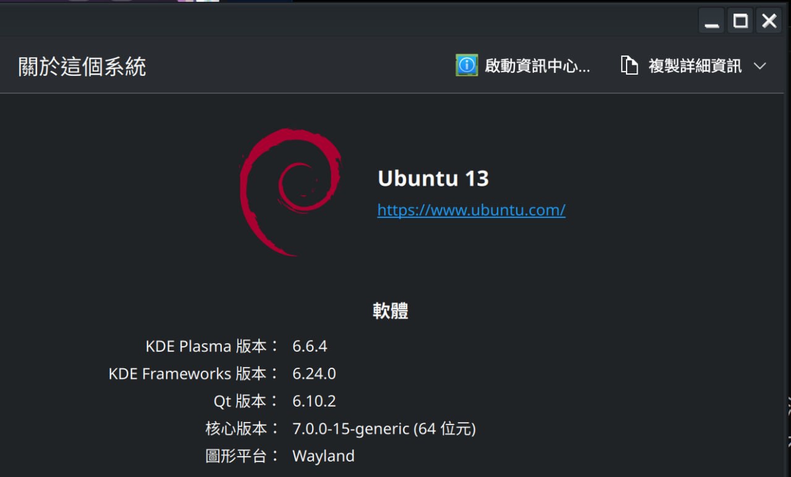Select the 複製詳細資訊 button text
The image size is (791, 477).
pyautogui.click(x=695, y=66)
